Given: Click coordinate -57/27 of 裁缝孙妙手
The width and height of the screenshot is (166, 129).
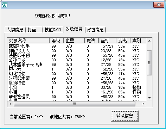Looking at the screenshot, I should coord(107,46).
